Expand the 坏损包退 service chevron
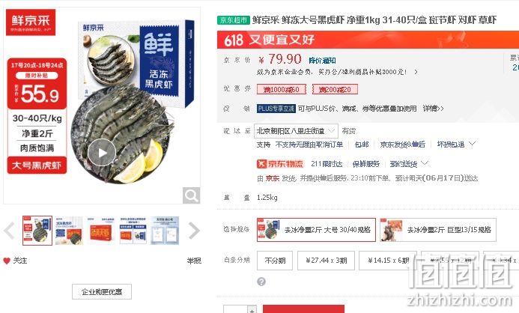 coord(473,144)
